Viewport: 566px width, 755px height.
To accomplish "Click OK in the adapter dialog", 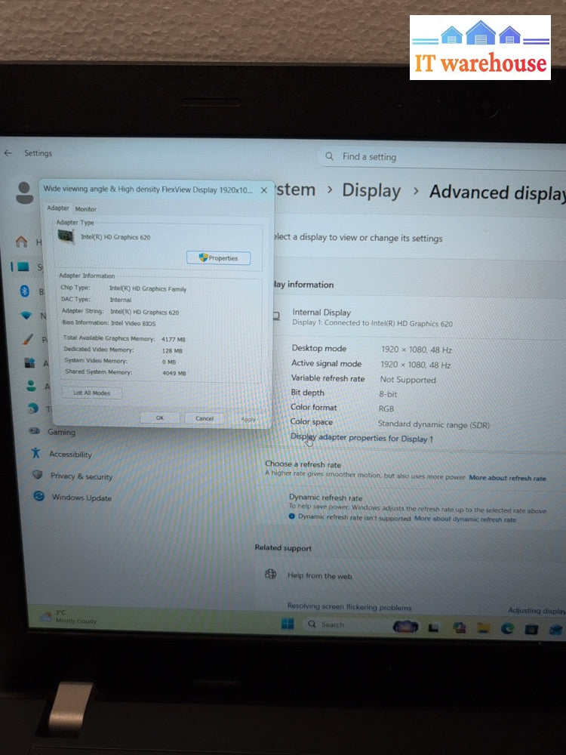I will (x=160, y=418).
